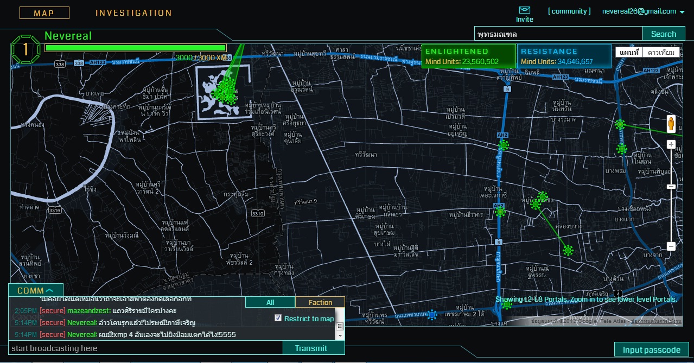Collapse the COMM panel
Image resolution: width=694 pixels, height=363 pixels.
coord(36,290)
